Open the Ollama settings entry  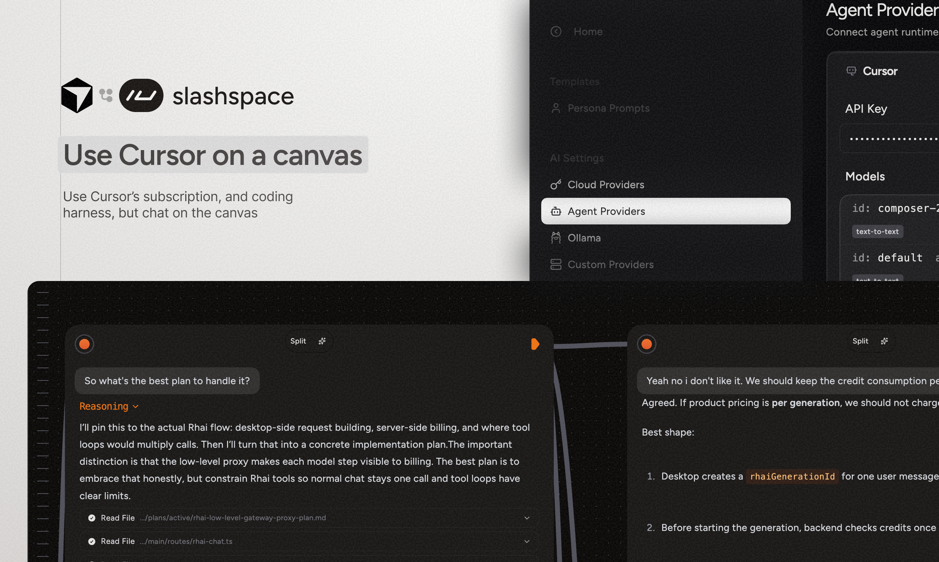(584, 238)
